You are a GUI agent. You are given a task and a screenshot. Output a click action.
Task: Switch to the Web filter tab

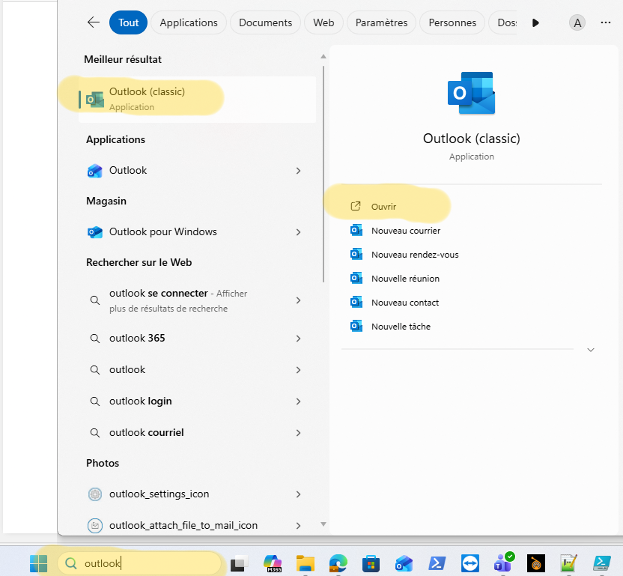click(323, 22)
